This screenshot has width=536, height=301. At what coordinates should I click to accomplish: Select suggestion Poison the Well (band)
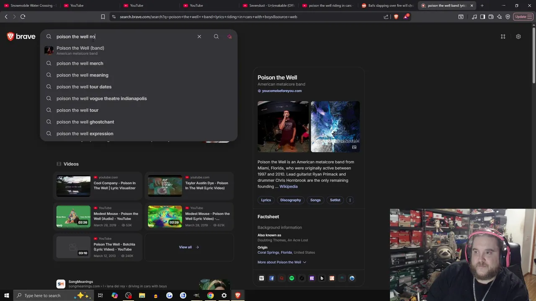click(139, 50)
